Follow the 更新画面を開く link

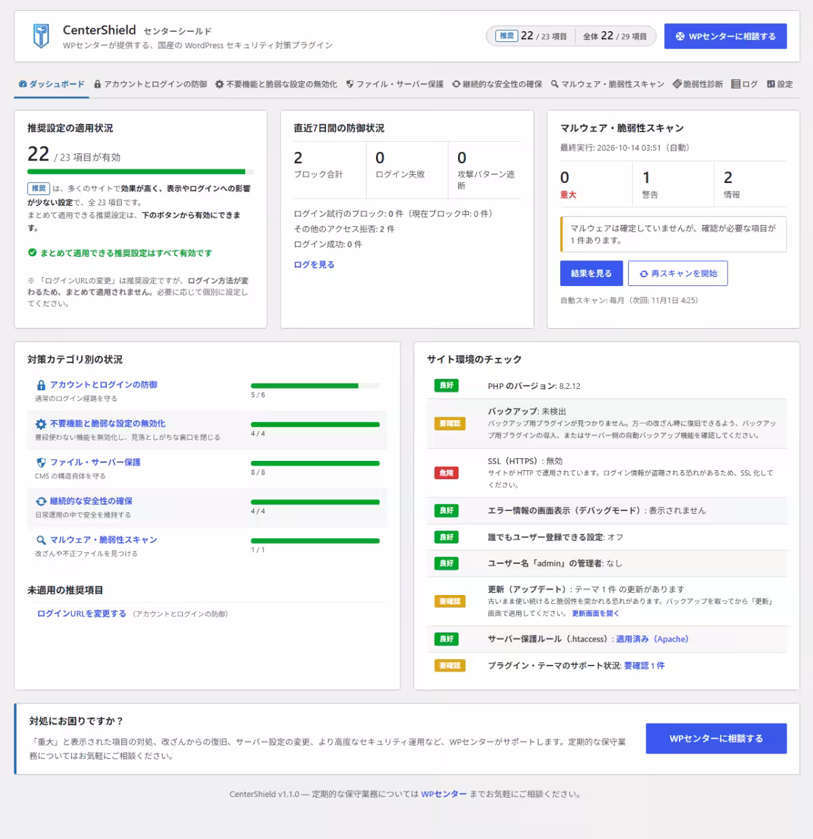(x=596, y=613)
